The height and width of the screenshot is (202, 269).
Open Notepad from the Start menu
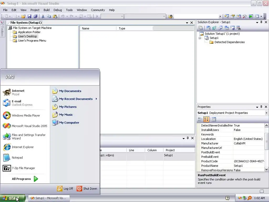click(13, 158)
